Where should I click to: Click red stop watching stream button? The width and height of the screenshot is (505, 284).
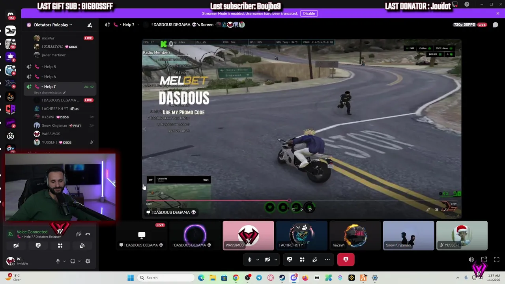click(x=346, y=259)
